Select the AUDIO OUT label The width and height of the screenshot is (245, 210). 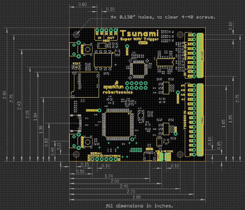(x=185, y=51)
